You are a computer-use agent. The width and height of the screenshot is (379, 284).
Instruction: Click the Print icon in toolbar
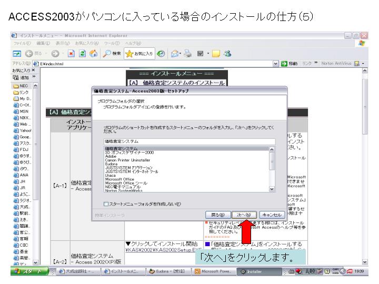pyautogui.click(x=187, y=53)
